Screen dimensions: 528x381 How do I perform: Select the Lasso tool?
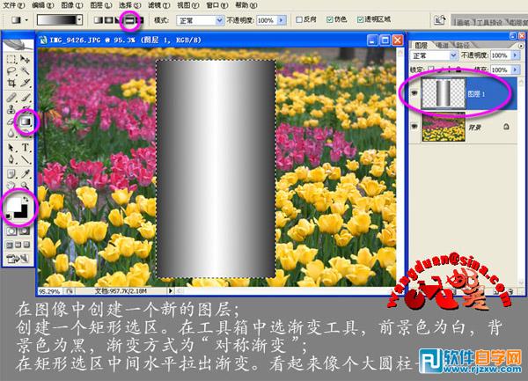(x=11, y=71)
